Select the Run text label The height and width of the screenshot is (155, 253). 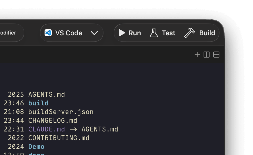(135, 33)
